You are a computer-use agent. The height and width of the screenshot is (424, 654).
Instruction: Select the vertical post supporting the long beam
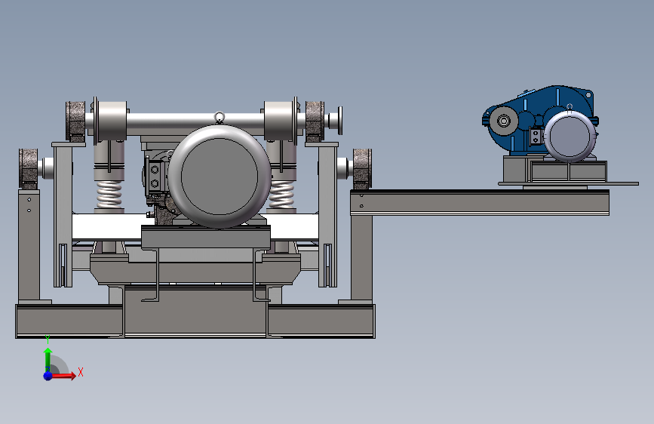361,258
